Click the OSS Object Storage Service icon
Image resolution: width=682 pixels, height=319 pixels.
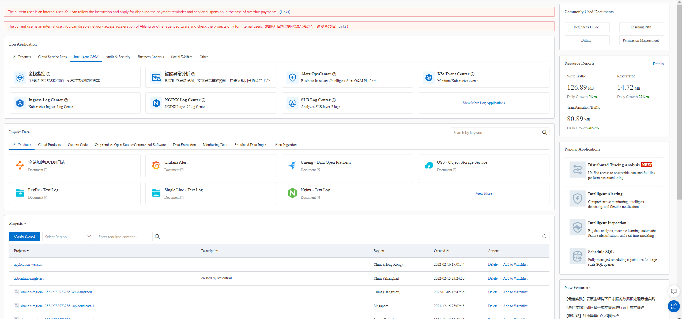(x=429, y=165)
